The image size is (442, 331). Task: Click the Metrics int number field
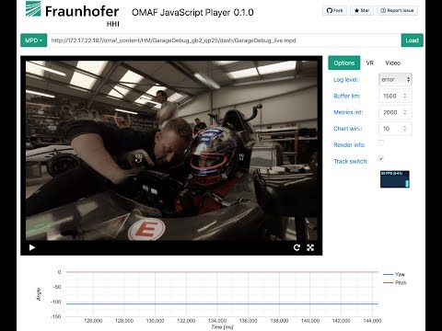tap(395, 112)
